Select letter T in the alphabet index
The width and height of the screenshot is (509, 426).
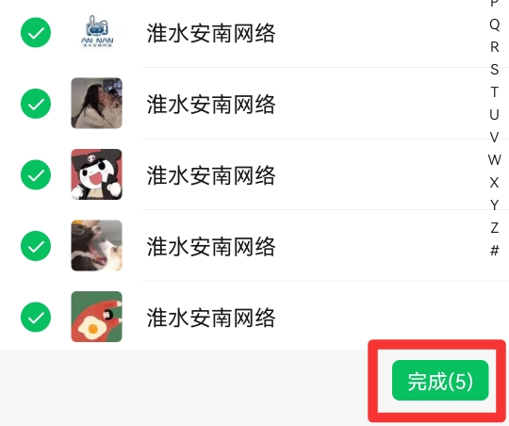click(495, 91)
